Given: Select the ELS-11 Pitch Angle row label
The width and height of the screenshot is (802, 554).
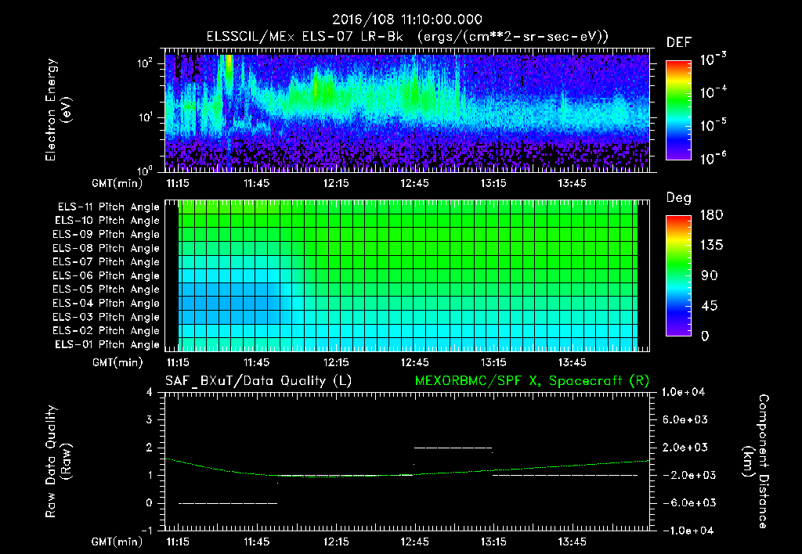Looking at the screenshot, I should click(108, 207).
